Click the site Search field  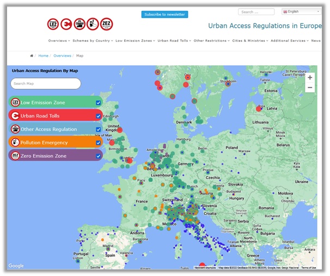(x=256, y=12)
